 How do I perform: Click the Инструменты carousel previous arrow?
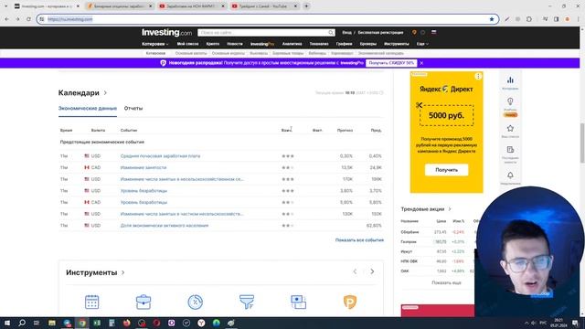coord(355,271)
